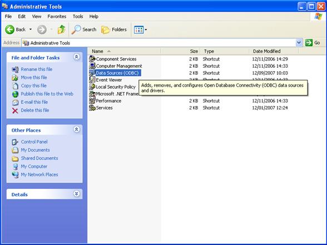Select the Component Services icon

[x=92, y=59]
